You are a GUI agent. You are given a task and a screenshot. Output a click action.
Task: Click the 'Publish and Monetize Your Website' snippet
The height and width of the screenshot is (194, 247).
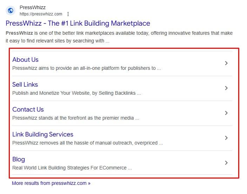coord(76,93)
